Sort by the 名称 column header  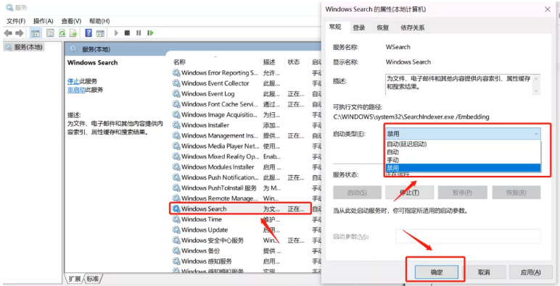[215, 62]
